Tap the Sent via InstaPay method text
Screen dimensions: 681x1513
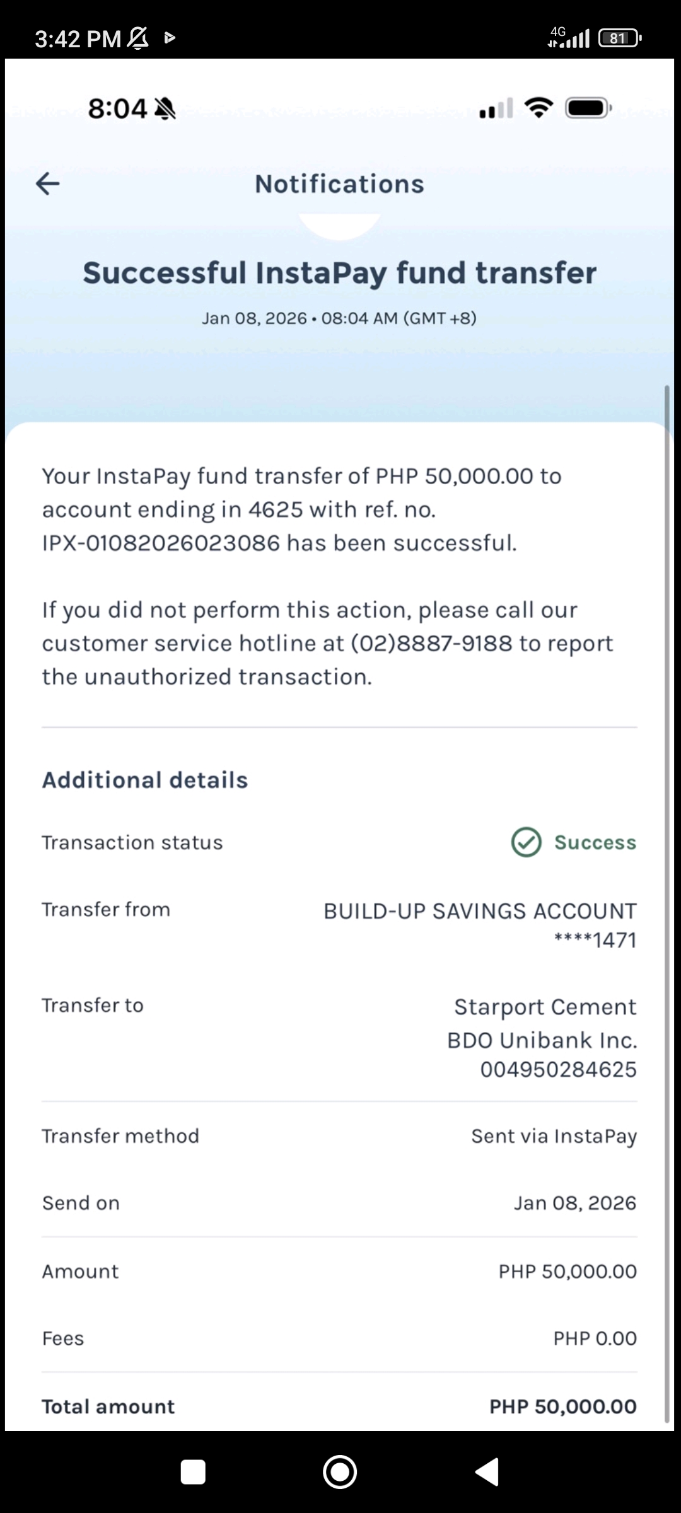pyautogui.click(x=554, y=1136)
